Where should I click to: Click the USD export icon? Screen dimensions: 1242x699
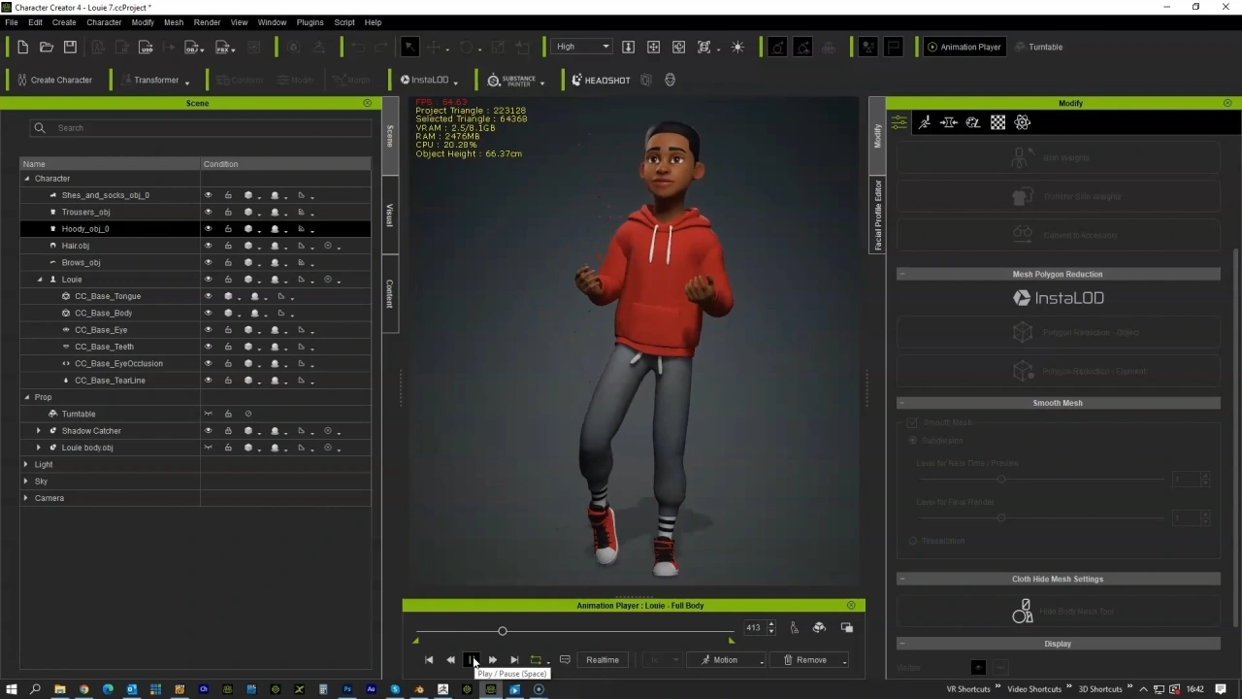click(146, 47)
